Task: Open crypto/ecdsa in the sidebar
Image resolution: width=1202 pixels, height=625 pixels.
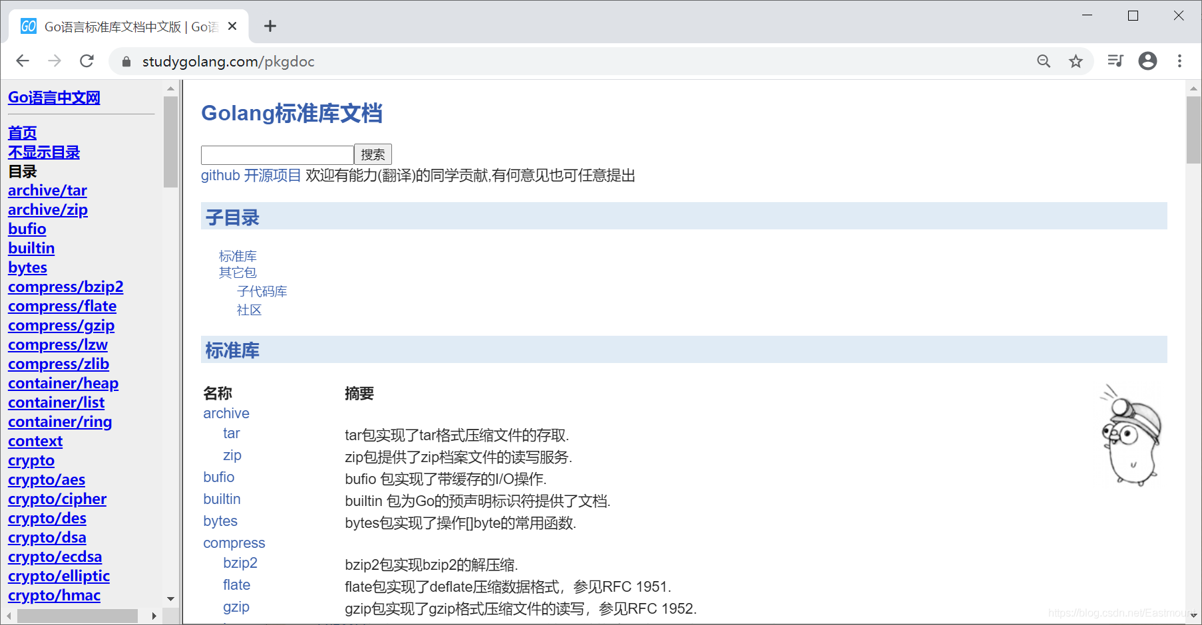Action: [x=55, y=557]
